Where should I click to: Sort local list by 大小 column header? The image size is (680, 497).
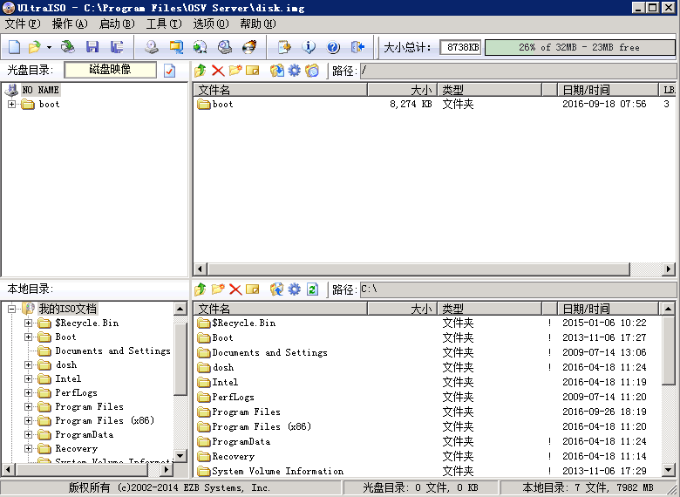[403, 309]
